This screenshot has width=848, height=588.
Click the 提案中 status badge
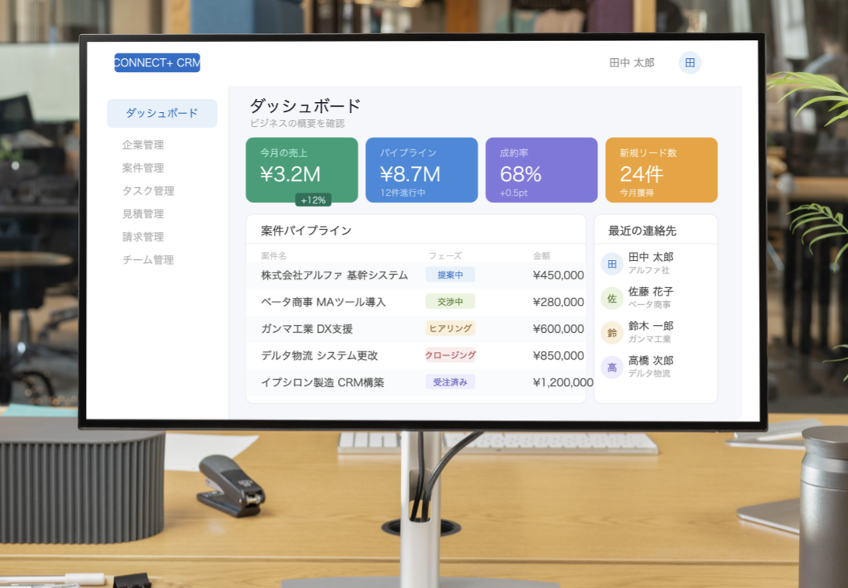click(x=450, y=275)
